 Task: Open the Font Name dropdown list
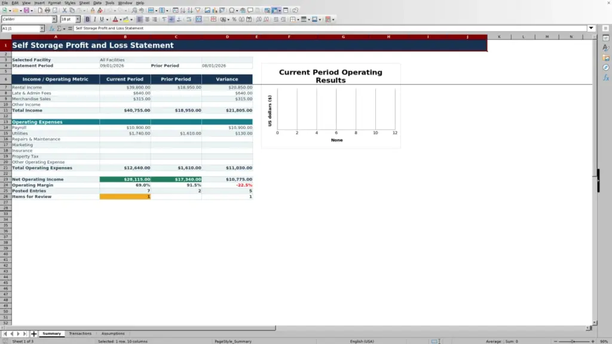tap(54, 20)
